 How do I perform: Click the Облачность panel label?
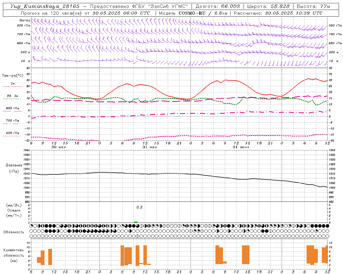[x=14, y=232]
